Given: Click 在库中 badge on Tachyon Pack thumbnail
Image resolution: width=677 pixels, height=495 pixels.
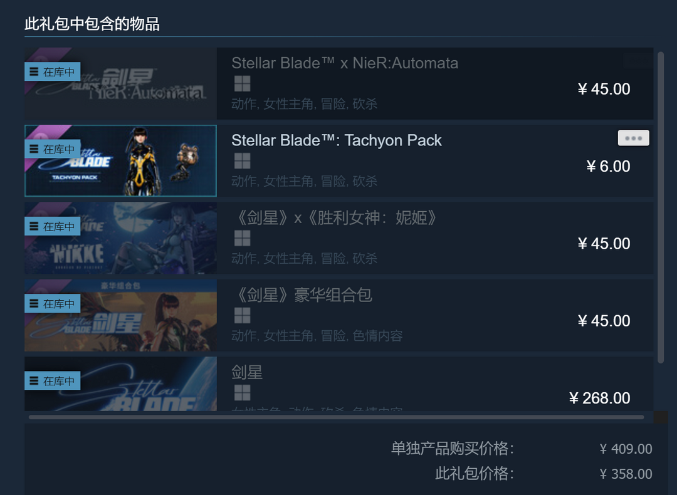Looking at the screenshot, I should point(52,149).
